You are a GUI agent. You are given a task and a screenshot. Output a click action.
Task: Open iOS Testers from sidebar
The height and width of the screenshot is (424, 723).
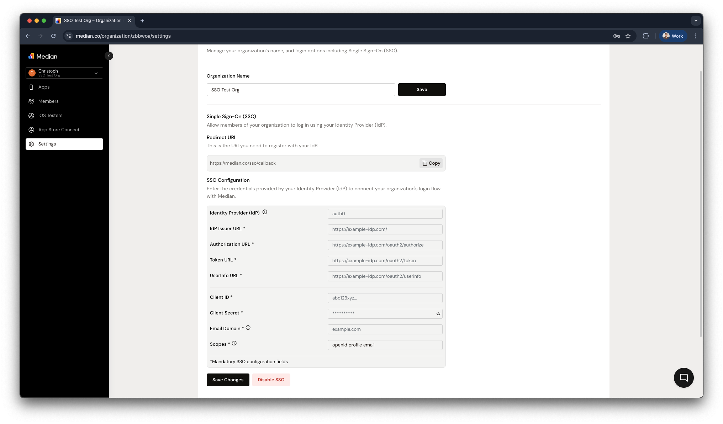[50, 115]
